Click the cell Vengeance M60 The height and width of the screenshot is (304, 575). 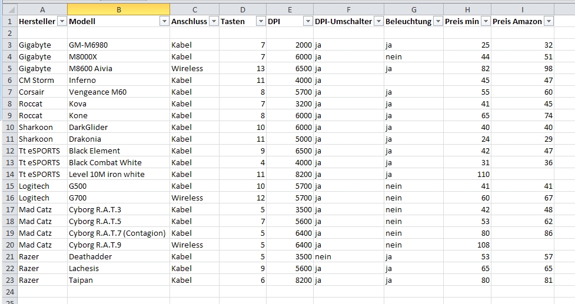point(118,92)
